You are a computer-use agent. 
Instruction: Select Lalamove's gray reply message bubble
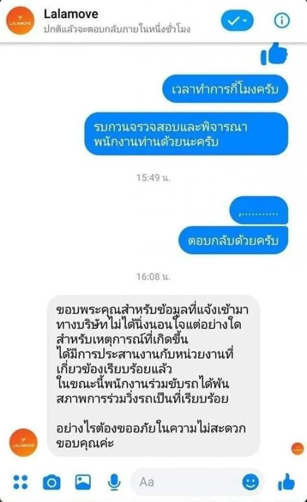point(153,376)
